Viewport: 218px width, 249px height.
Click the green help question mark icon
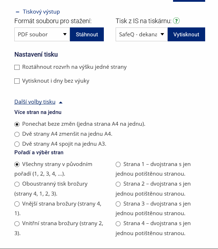(x=176, y=21)
